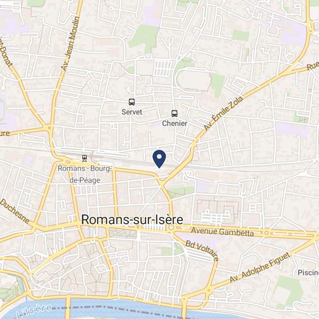The height and width of the screenshot is (319, 319).
Task: Click the Romans-sur-Isère city label
Action: pos(132,220)
